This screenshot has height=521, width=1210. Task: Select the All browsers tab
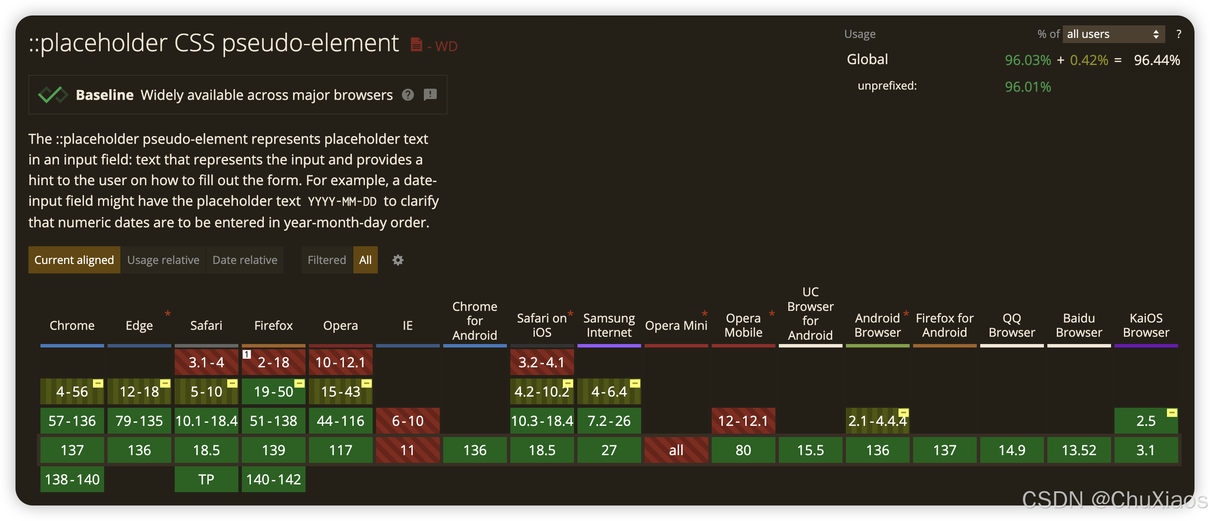point(365,260)
